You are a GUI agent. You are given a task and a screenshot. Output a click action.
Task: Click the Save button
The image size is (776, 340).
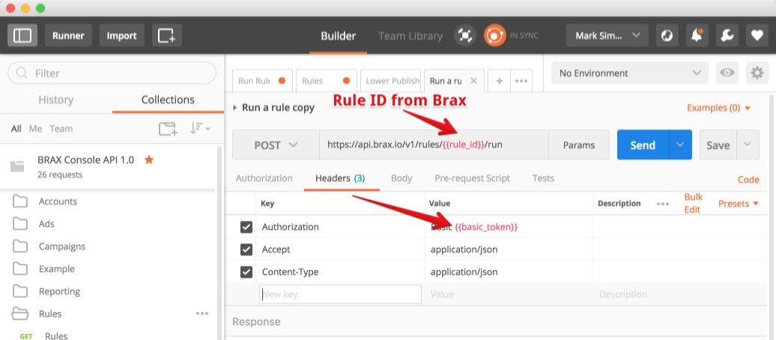pos(718,145)
